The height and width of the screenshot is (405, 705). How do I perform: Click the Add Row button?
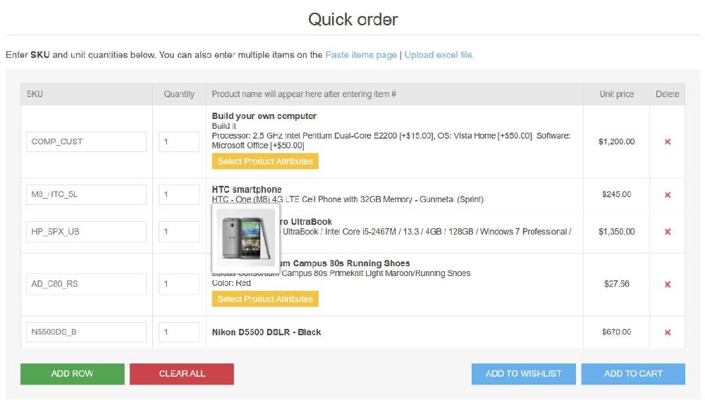click(x=72, y=374)
